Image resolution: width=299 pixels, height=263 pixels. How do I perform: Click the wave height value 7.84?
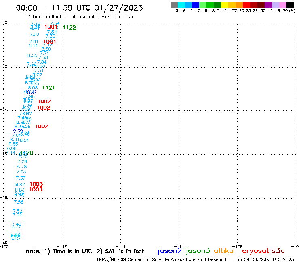tap(42, 62)
